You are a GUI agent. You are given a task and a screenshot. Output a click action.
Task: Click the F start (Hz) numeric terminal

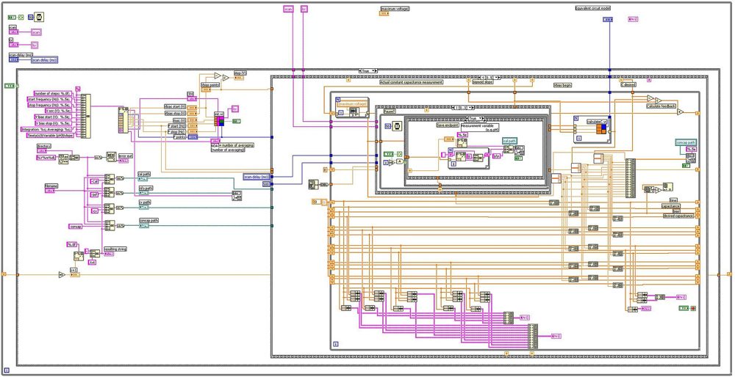coord(192,126)
